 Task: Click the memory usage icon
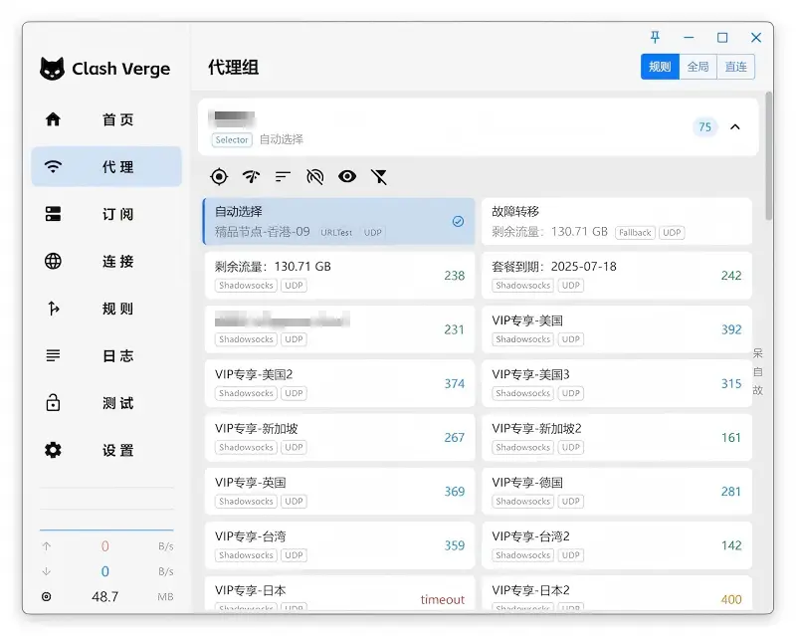pyautogui.click(x=46, y=596)
